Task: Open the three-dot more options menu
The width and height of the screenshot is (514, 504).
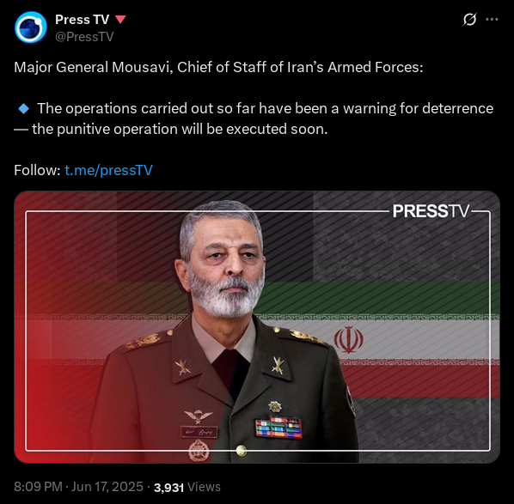Action: pos(492,20)
